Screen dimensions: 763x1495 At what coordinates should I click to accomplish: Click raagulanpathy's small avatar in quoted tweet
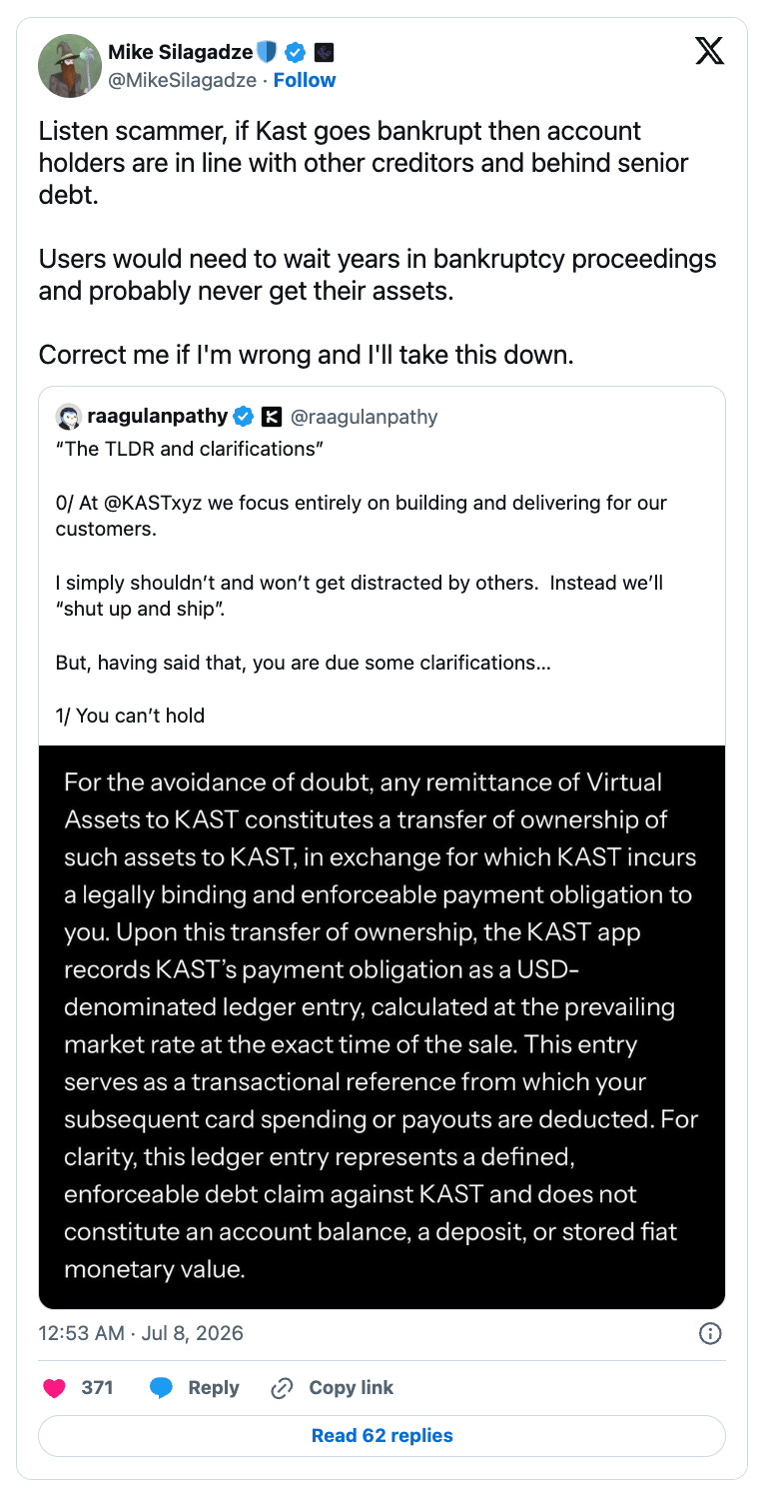69,417
